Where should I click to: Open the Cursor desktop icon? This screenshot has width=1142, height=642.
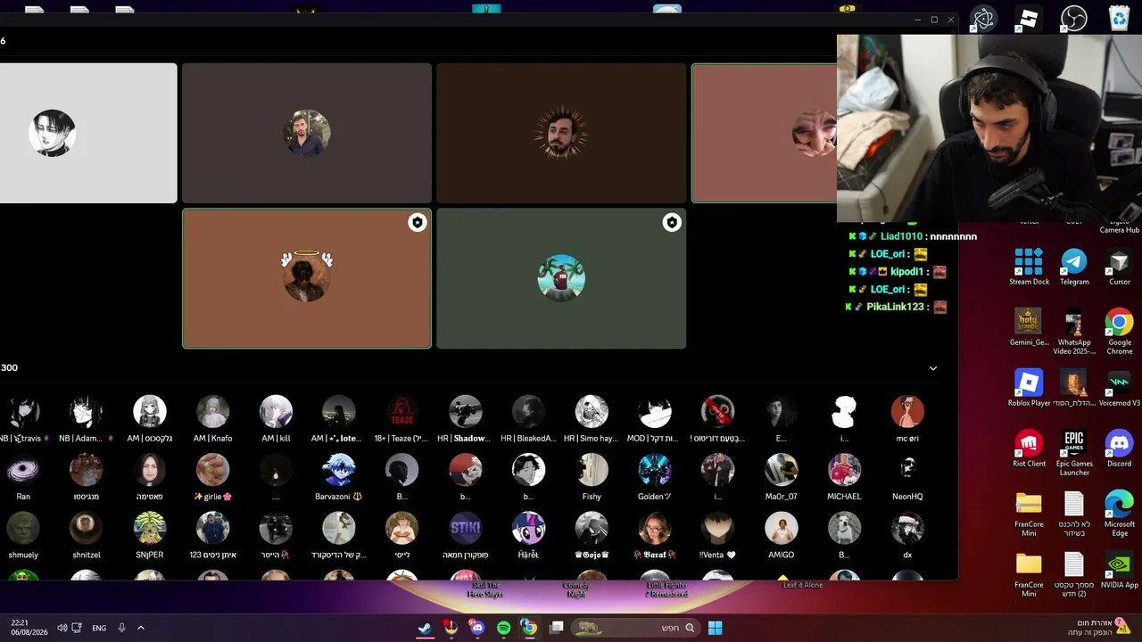pyautogui.click(x=1120, y=267)
